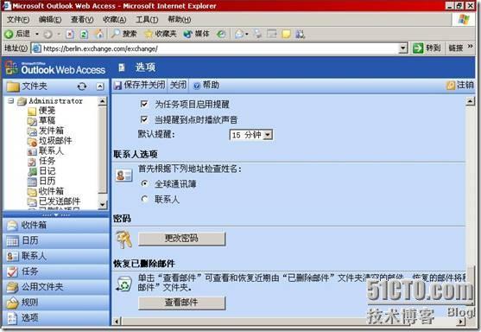Viewport: 481px width, 332px height.
Task: Open 规则 shortcut in navigation pane
Action: (x=56, y=303)
